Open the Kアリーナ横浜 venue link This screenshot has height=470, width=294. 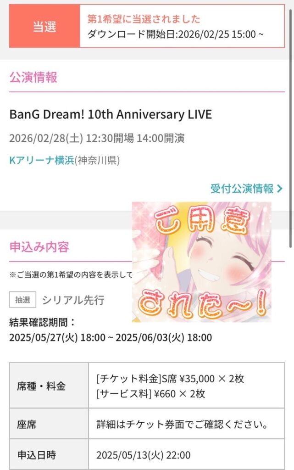click(x=42, y=160)
